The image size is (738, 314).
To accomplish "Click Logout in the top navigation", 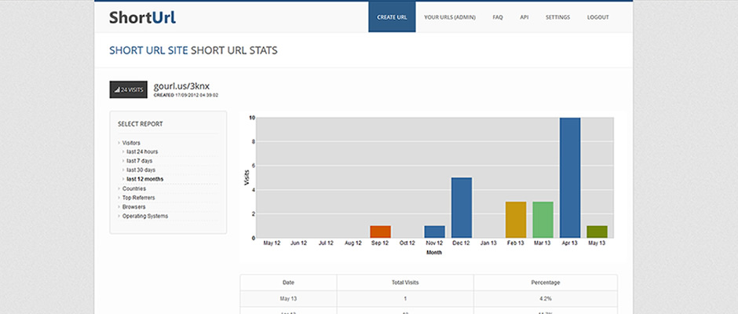I will 597,16.
